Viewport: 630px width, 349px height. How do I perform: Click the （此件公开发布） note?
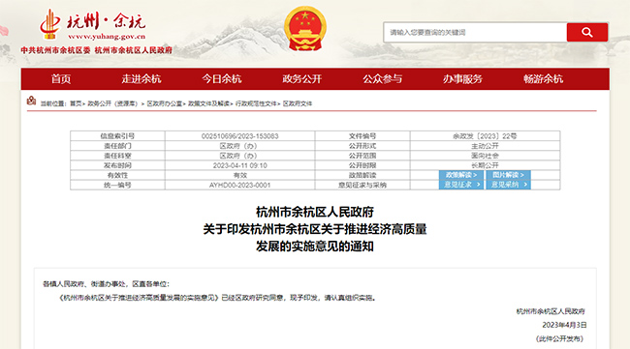pos(559,339)
